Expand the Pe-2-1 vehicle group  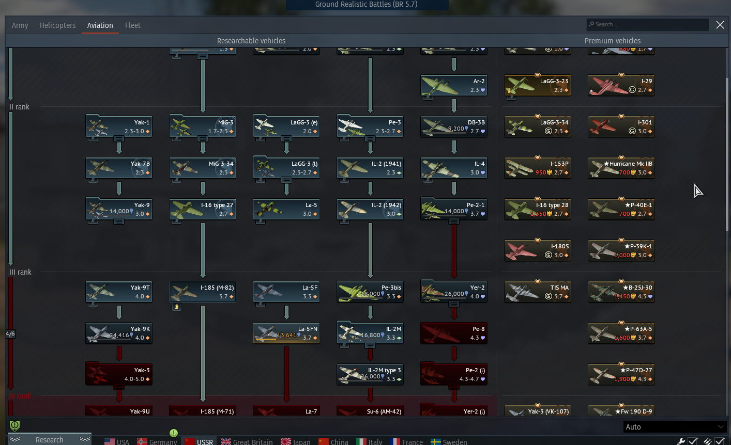454,221
